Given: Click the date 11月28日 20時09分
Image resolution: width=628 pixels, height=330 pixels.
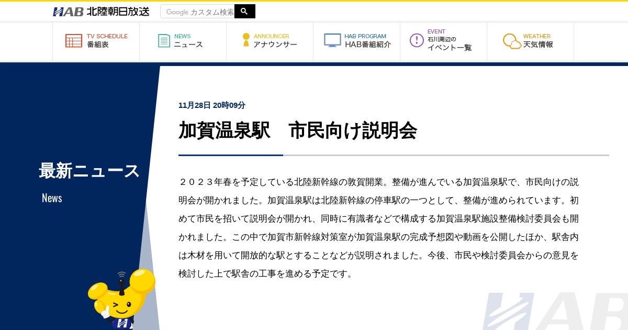Looking at the screenshot, I should pos(212,105).
